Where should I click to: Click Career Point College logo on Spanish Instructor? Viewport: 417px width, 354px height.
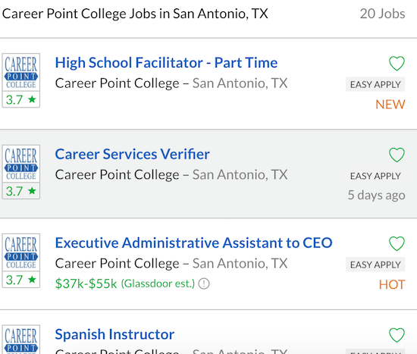(21, 340)
